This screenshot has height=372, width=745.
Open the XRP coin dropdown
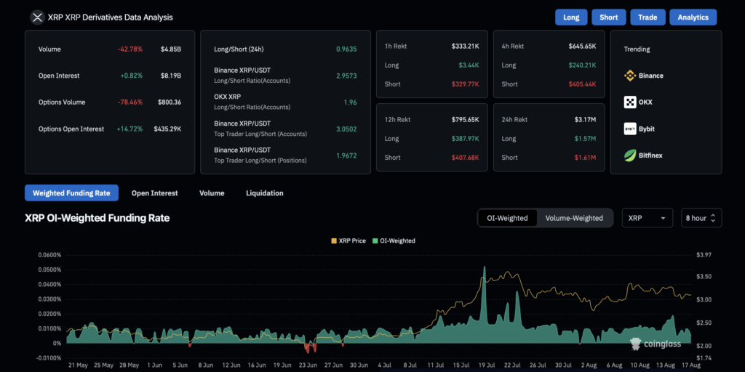tap(647, 218)
